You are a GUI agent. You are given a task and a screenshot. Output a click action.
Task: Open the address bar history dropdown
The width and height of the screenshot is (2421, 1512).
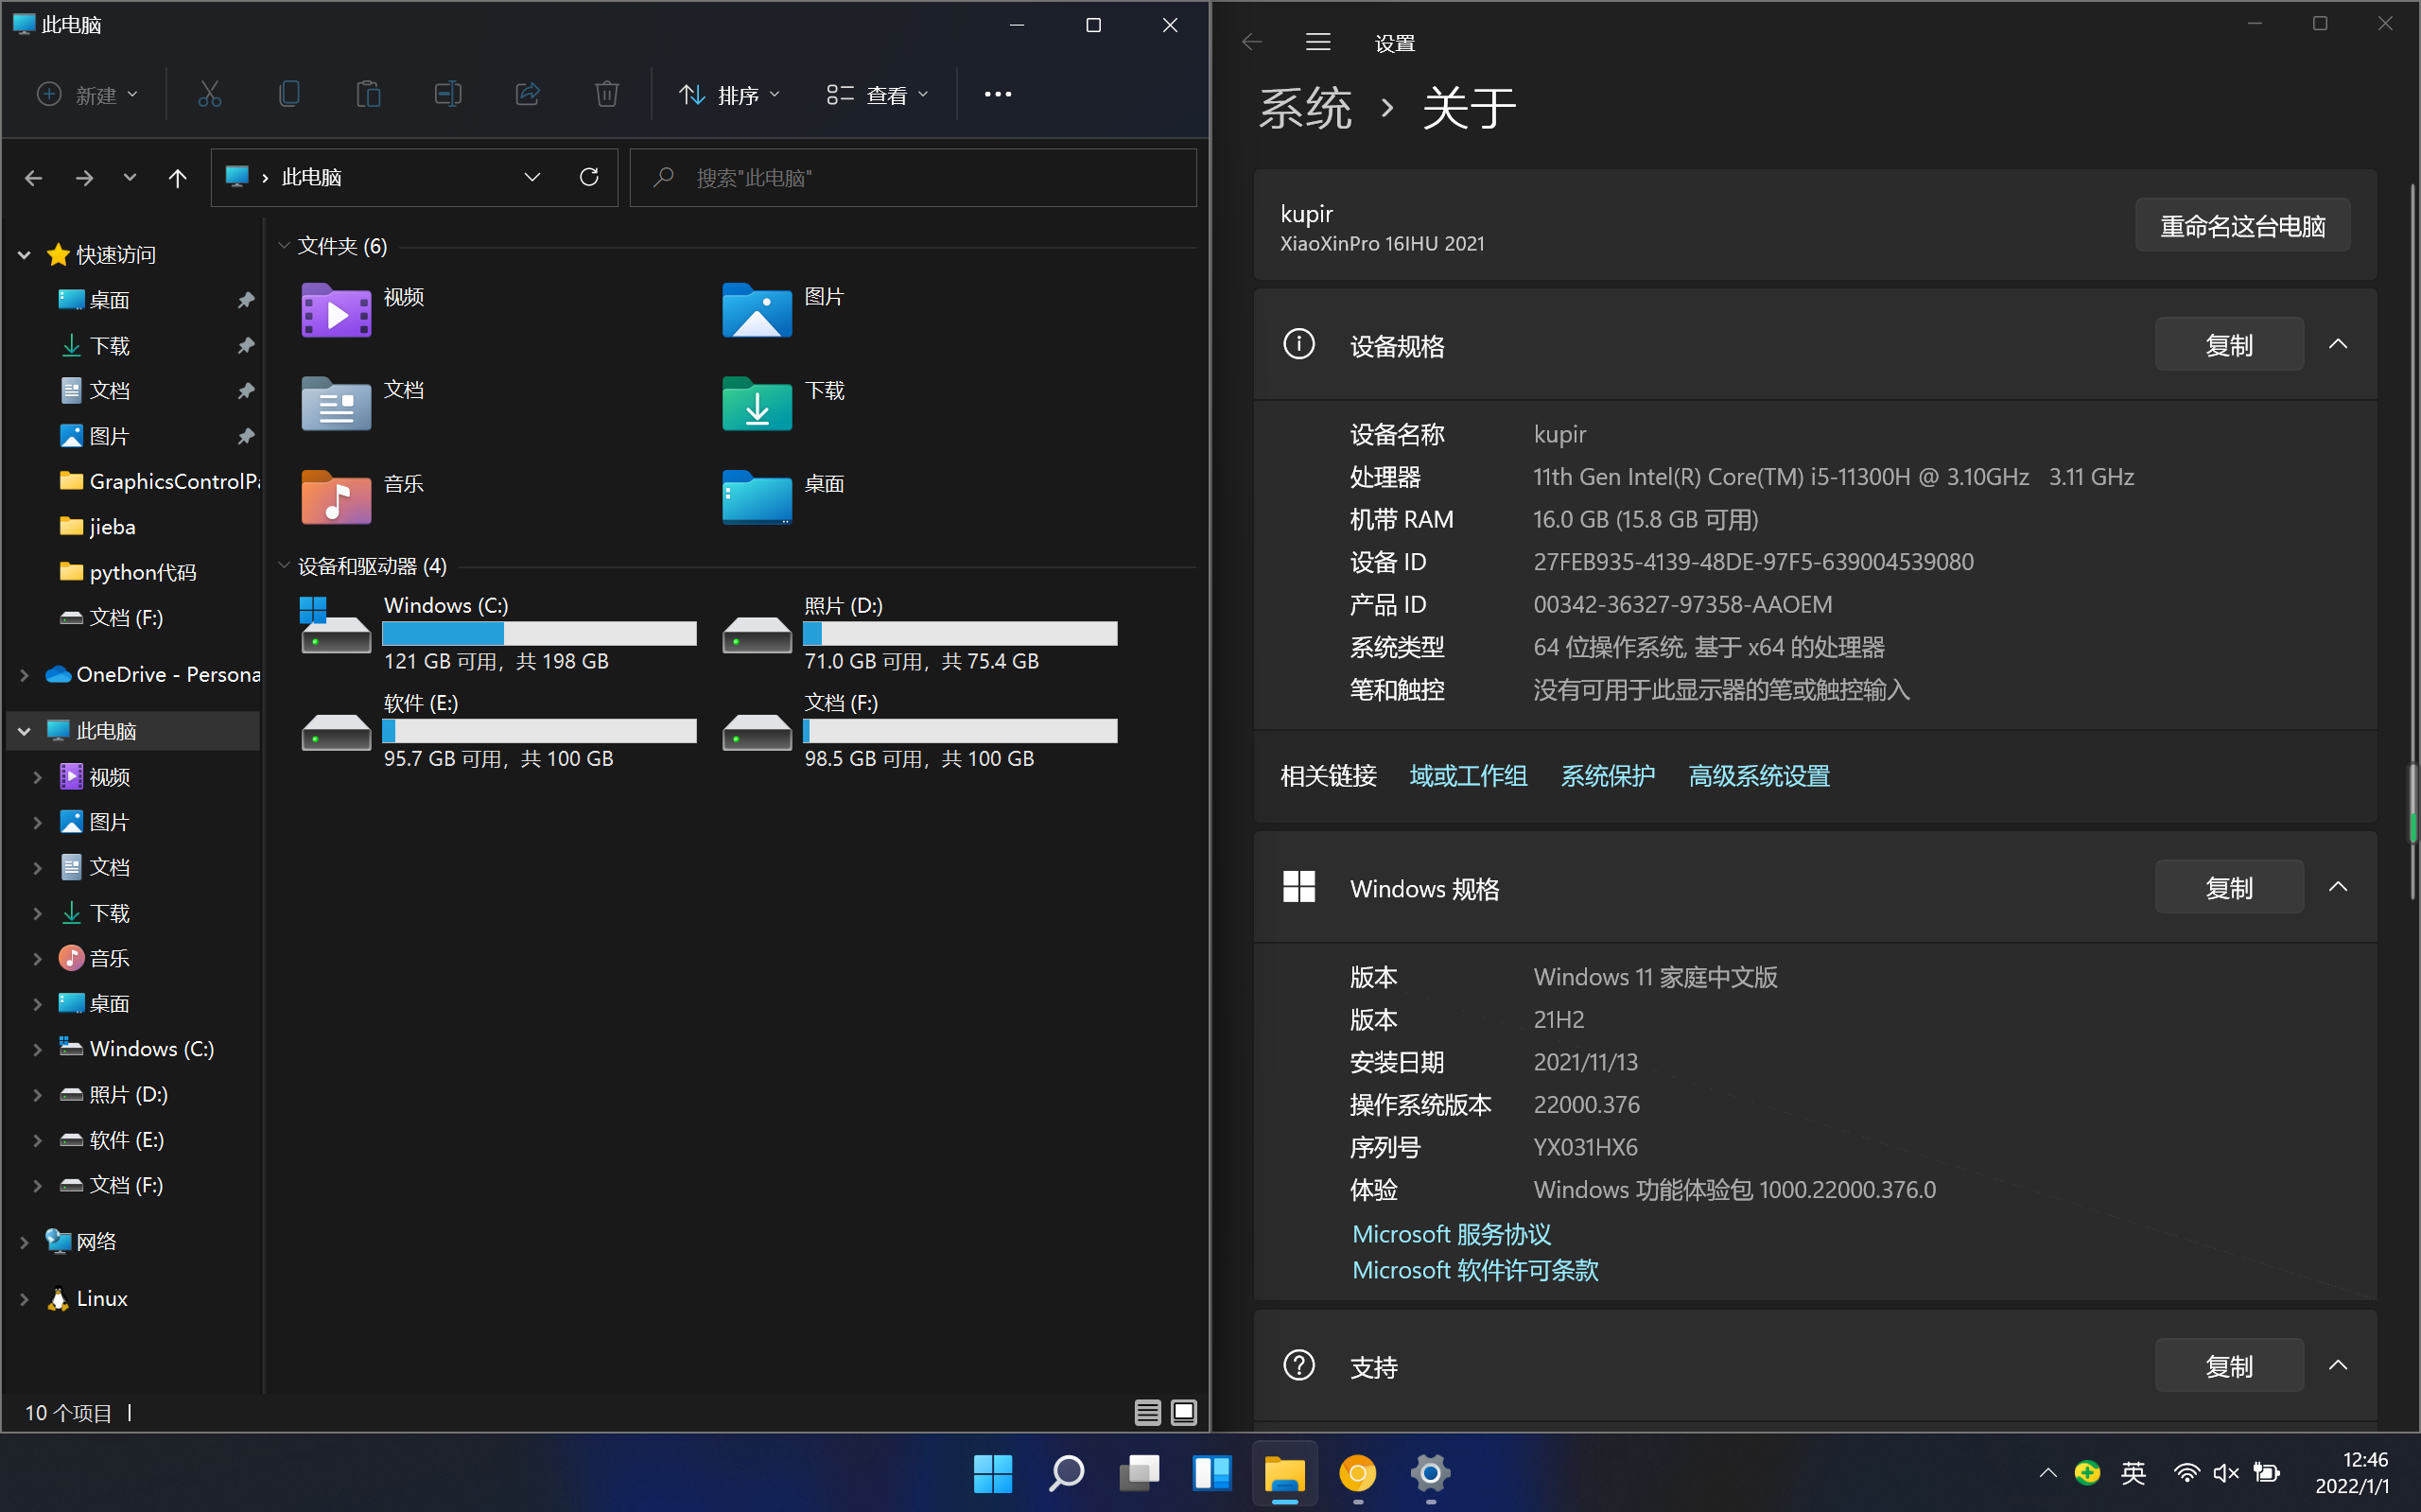(x=532, y=177)
